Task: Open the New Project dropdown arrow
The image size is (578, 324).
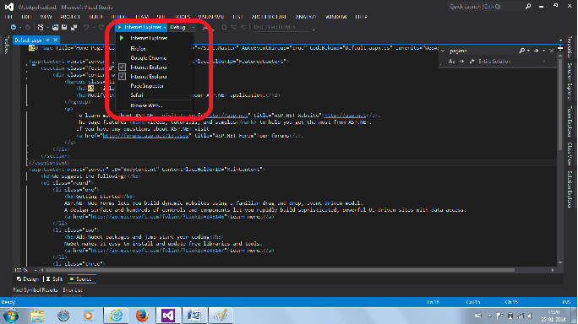Action: (47, 27)
